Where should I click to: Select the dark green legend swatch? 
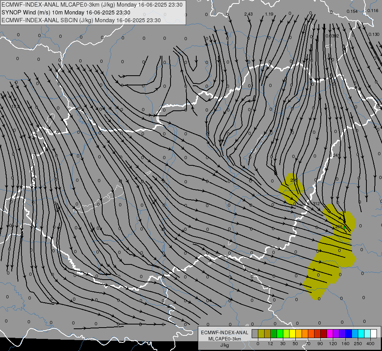[274, 333]
